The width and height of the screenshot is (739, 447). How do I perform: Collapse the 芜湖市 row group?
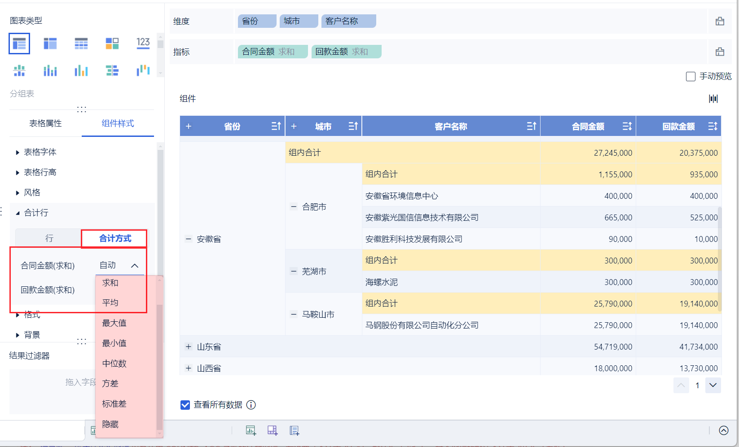click(294, 272)
